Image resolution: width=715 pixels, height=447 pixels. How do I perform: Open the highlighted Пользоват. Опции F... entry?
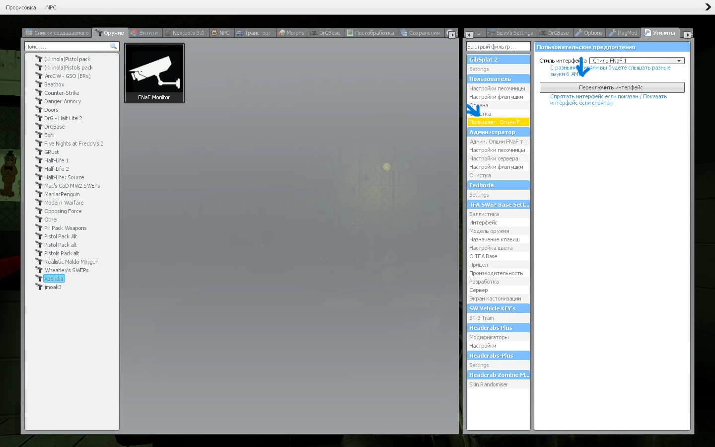click(498, 122)
